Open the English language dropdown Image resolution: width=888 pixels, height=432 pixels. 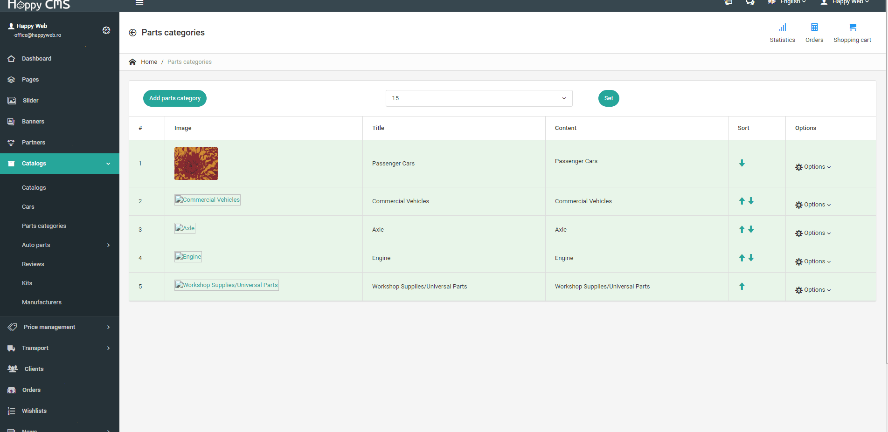coord(787,2)
